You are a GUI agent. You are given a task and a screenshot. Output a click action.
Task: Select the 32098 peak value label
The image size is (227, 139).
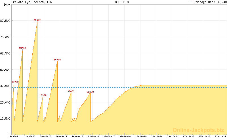(90, 92)
